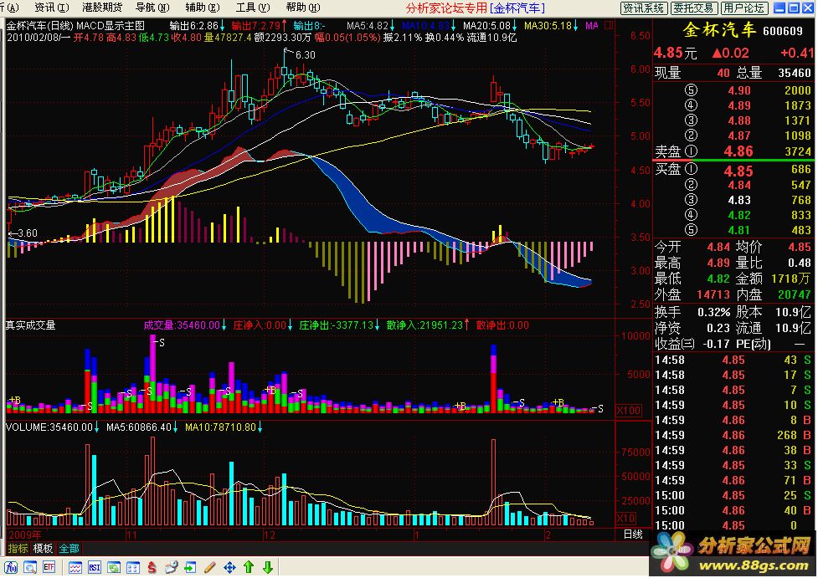Click the green refresh window icon
This screenshot has height=578, width=818.
[114, 567]
